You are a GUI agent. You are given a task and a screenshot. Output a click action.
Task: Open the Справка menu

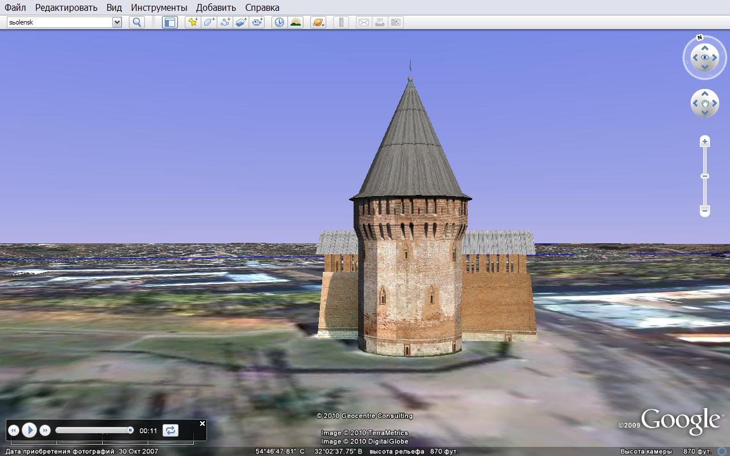pos(262,7)
